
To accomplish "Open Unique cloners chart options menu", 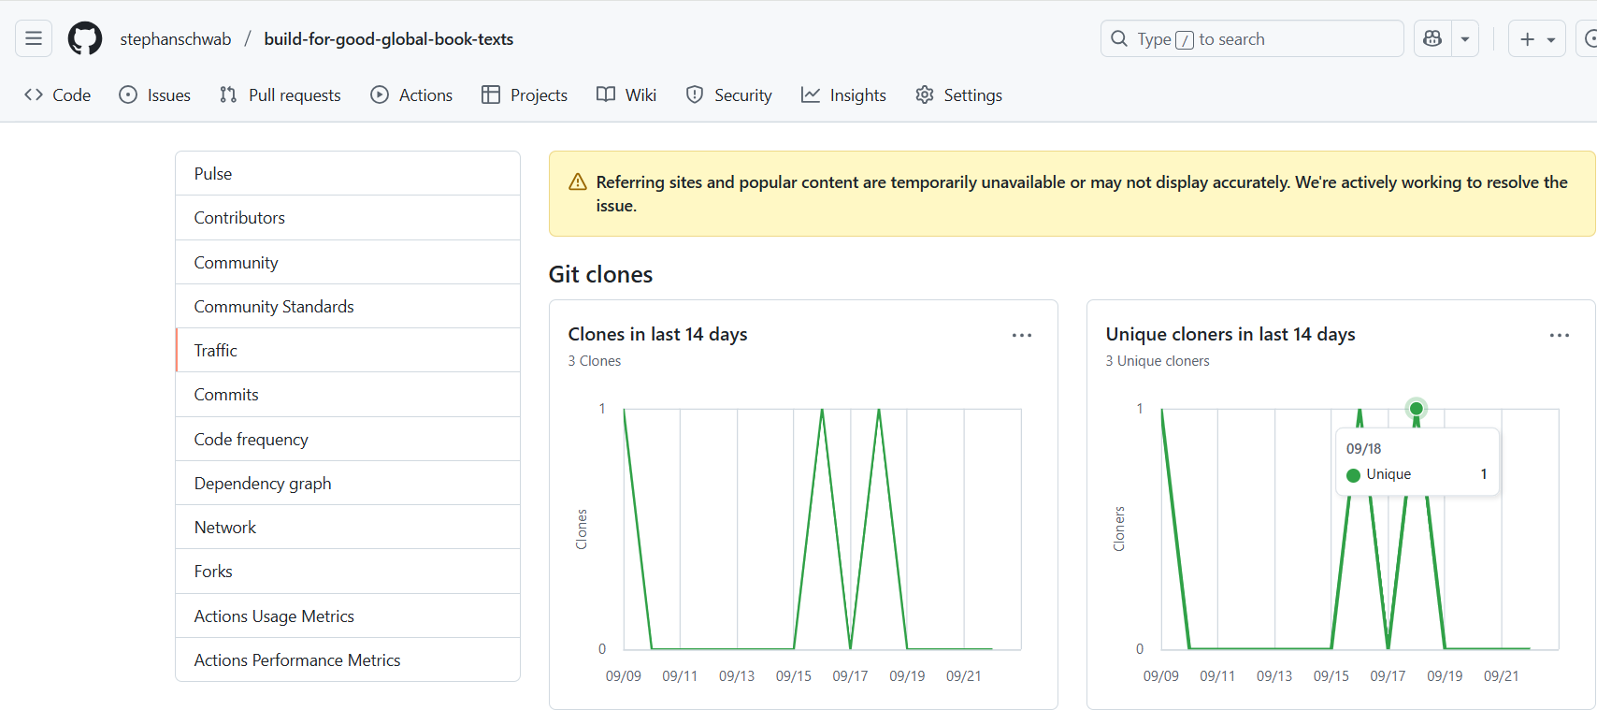I will coord(1559,335).
